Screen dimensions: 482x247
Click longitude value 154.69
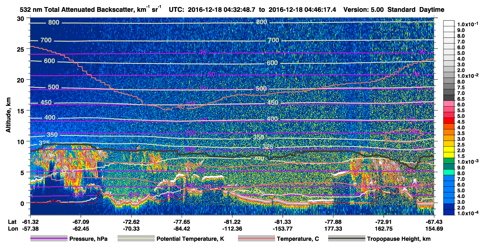(434, 228)
